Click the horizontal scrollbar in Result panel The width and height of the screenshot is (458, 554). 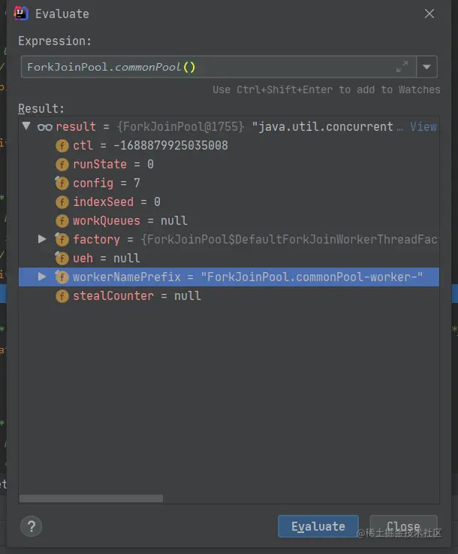click(91, 498)
